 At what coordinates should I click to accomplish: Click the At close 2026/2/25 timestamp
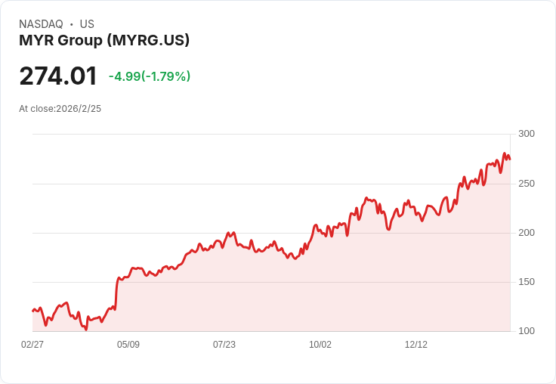coord(60,109)
